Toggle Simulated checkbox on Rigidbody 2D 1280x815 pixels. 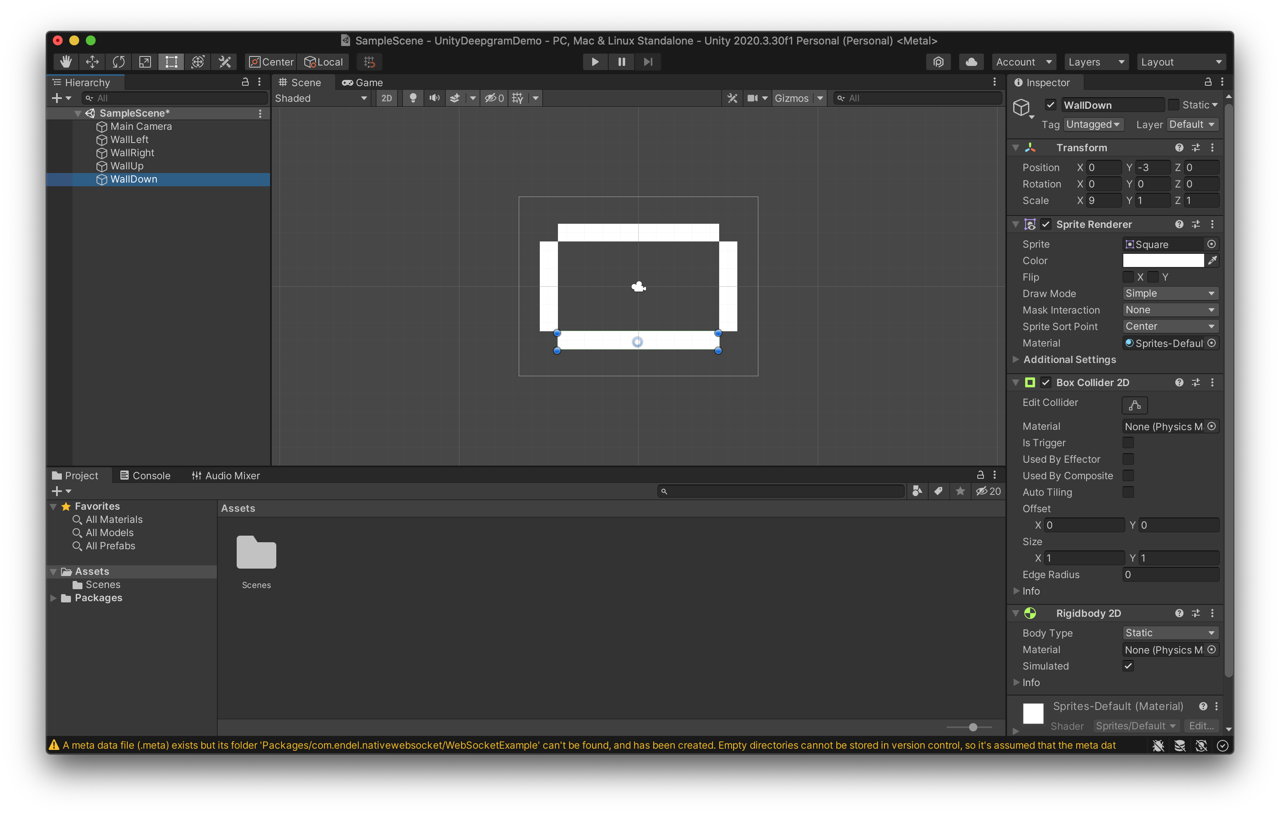1129,666
